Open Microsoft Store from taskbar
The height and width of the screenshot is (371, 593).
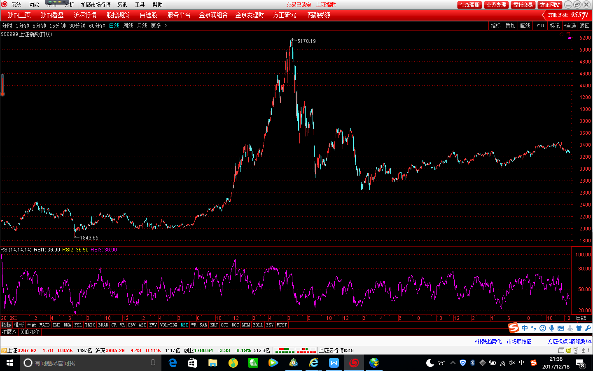[x=192, y=363]
